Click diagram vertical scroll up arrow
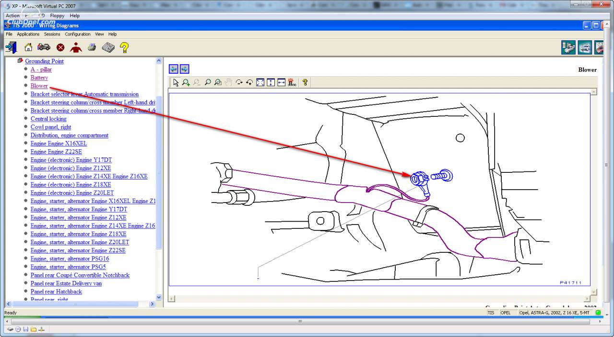The image size is (614, 337). [x=594, y=91]
